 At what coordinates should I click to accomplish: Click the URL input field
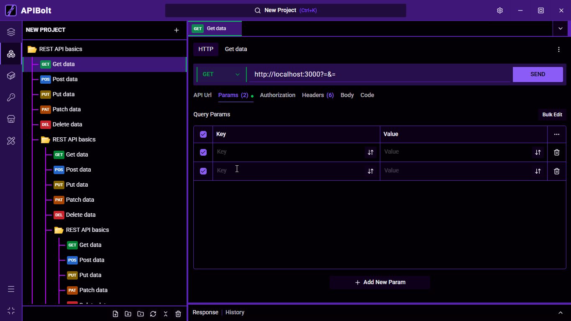coord(381,74)
